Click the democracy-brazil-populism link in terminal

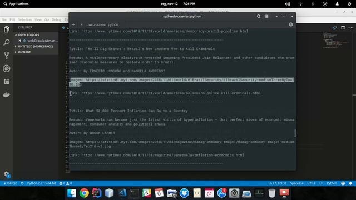(165, 31)
